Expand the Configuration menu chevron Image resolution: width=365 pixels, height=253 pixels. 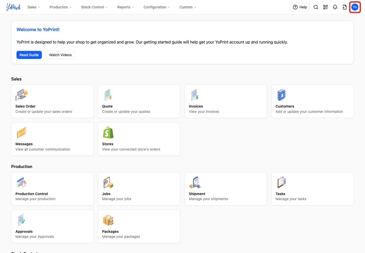tap(169, 7)
